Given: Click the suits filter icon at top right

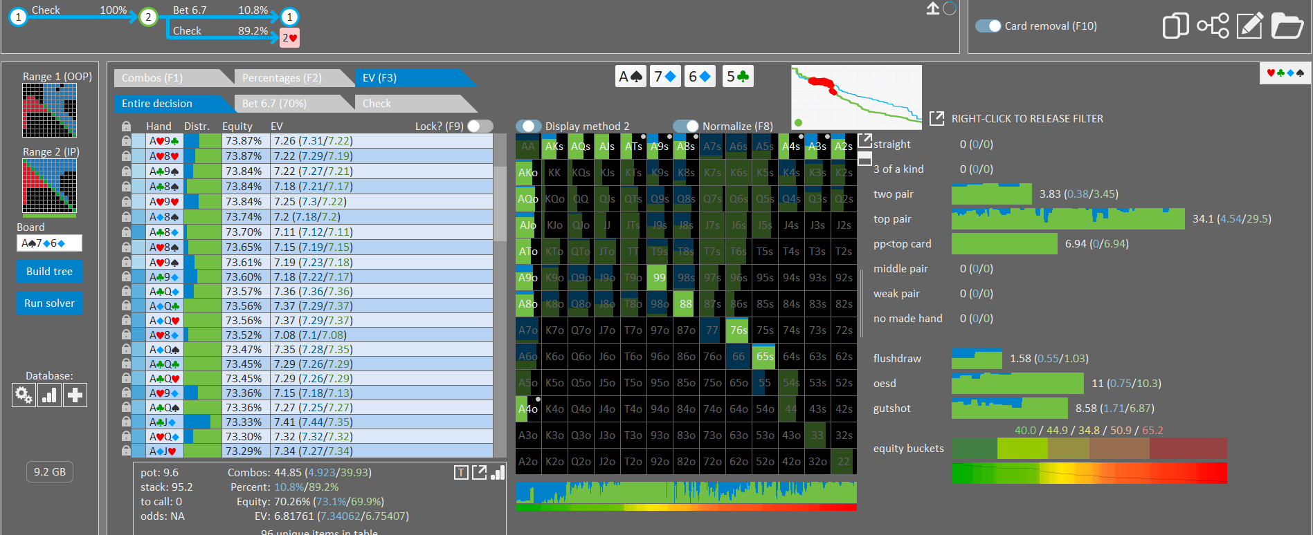Looking at the screenshot, I should tap(1285, 73).
